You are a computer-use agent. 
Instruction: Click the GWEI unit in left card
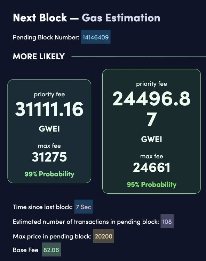click(x=49, y=129)
